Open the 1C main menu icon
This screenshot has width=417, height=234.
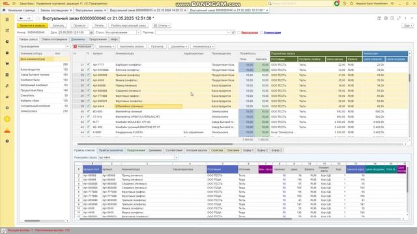point(6,3)
